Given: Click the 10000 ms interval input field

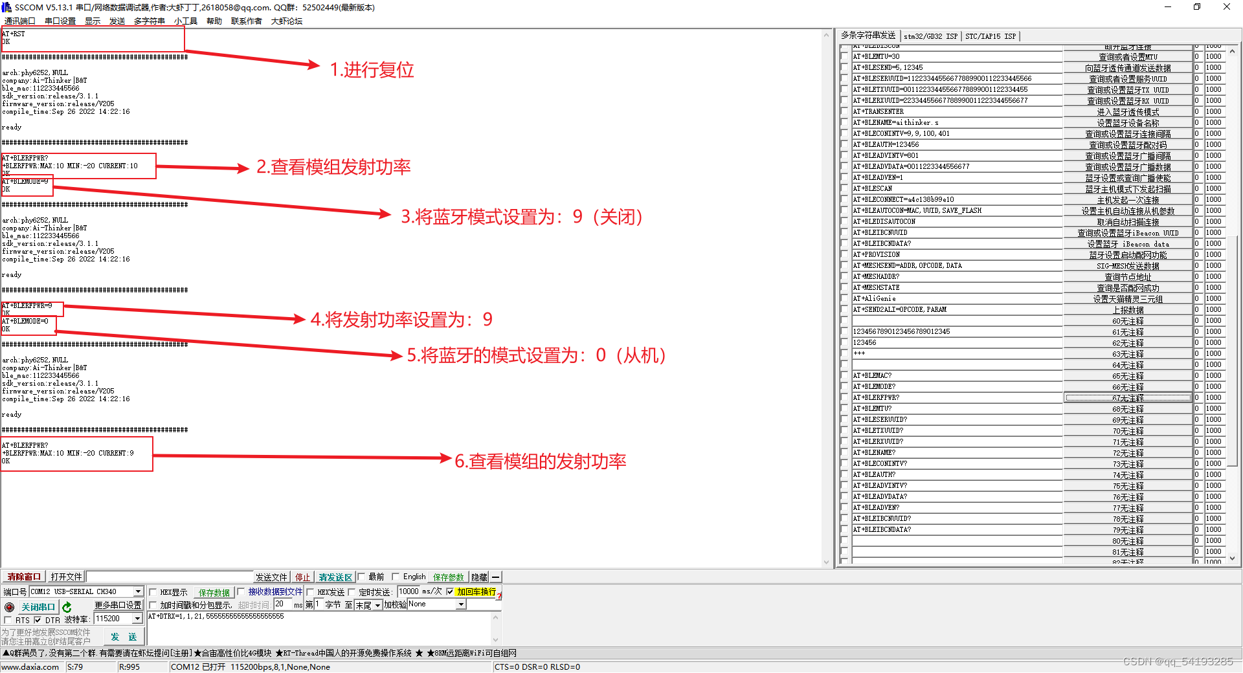Looking at the screenshot, I should pyautogui.click(x=409, y=591).
